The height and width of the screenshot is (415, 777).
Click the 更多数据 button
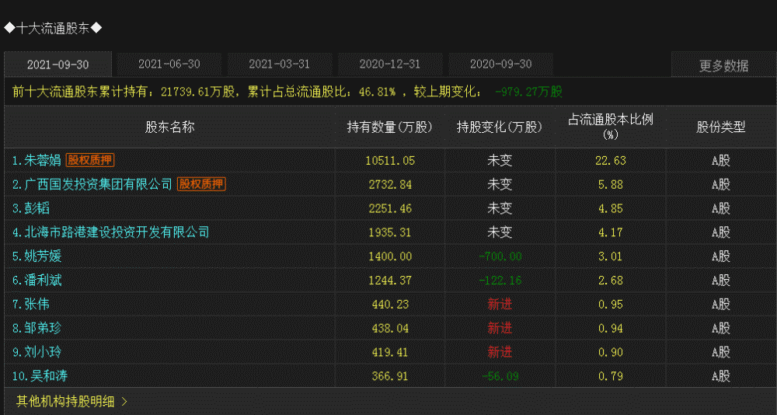coord(723,65)
